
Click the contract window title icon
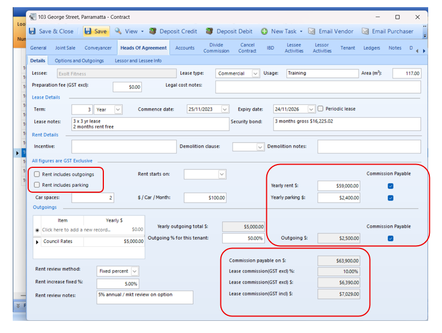tap(33, 17)
